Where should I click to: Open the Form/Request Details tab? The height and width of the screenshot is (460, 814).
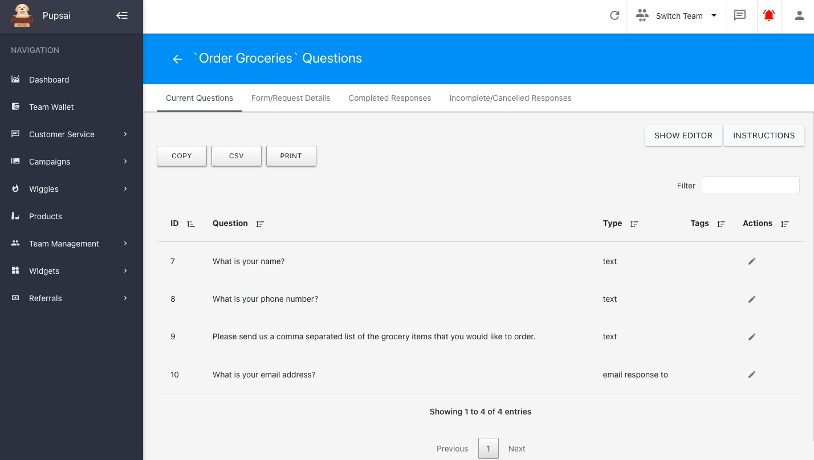pyautogui.click(x=291, y=98)
